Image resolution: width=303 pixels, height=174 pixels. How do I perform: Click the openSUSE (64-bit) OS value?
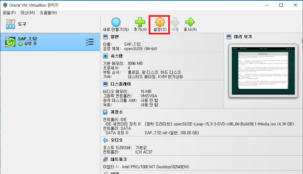point(140,49)
